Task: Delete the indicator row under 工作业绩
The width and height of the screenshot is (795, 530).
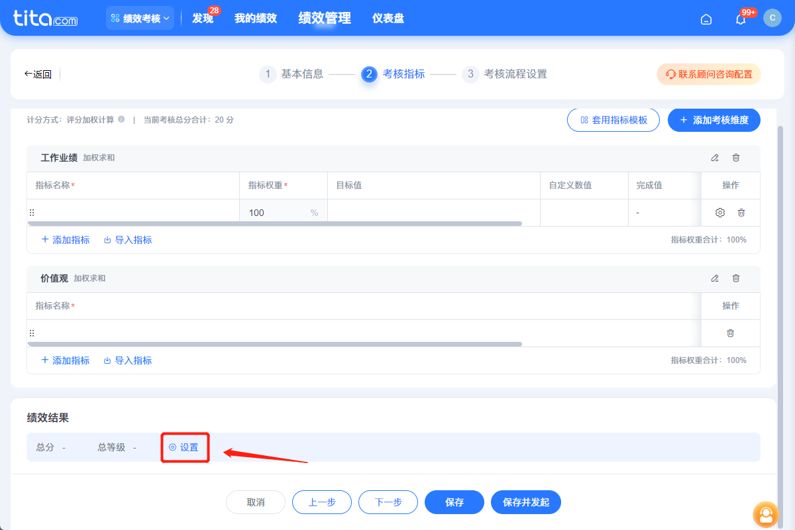Action: pos(741,212)
